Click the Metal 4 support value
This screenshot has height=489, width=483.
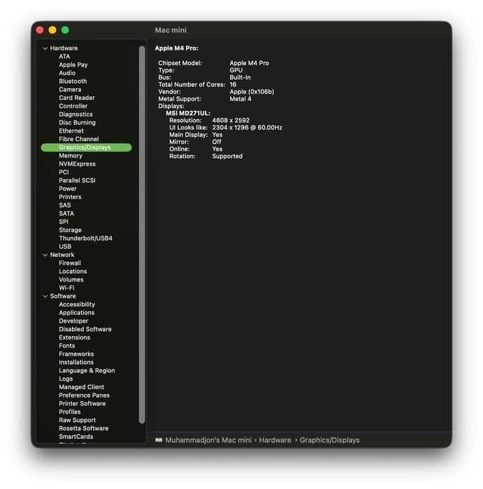[240, 99]
